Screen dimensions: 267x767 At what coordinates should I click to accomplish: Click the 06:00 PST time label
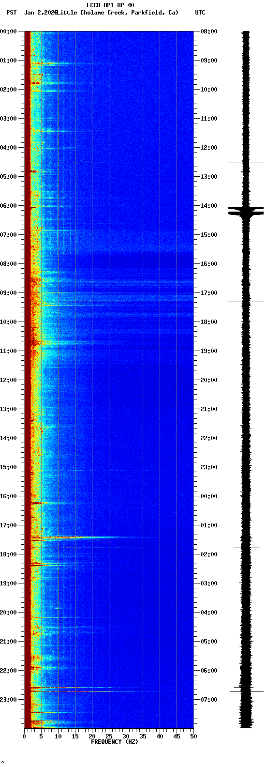[8, 206]
